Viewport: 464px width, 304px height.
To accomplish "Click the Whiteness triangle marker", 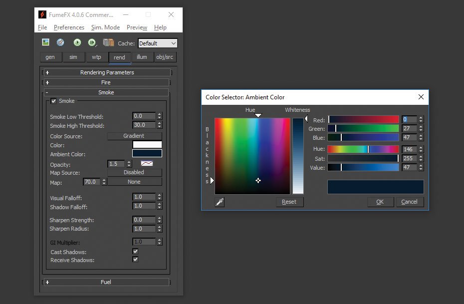I will click(x=306, y=119).
